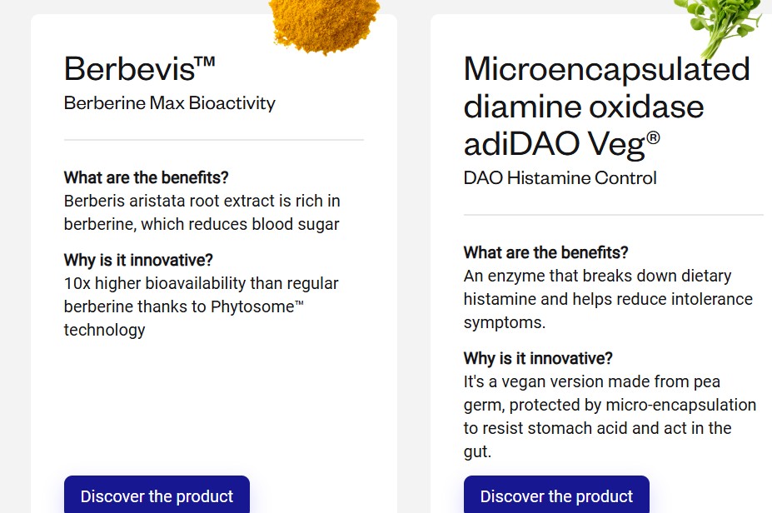Click adiDAO card's 'What are the benefits?' heading
Screen dimensions: 772x513
pyautogui.click(x=546, y=252)
